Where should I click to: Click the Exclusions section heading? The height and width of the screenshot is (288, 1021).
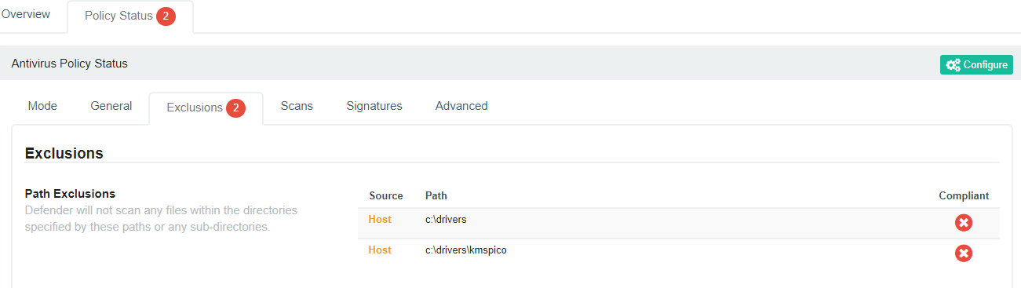[x=64, y=153]
